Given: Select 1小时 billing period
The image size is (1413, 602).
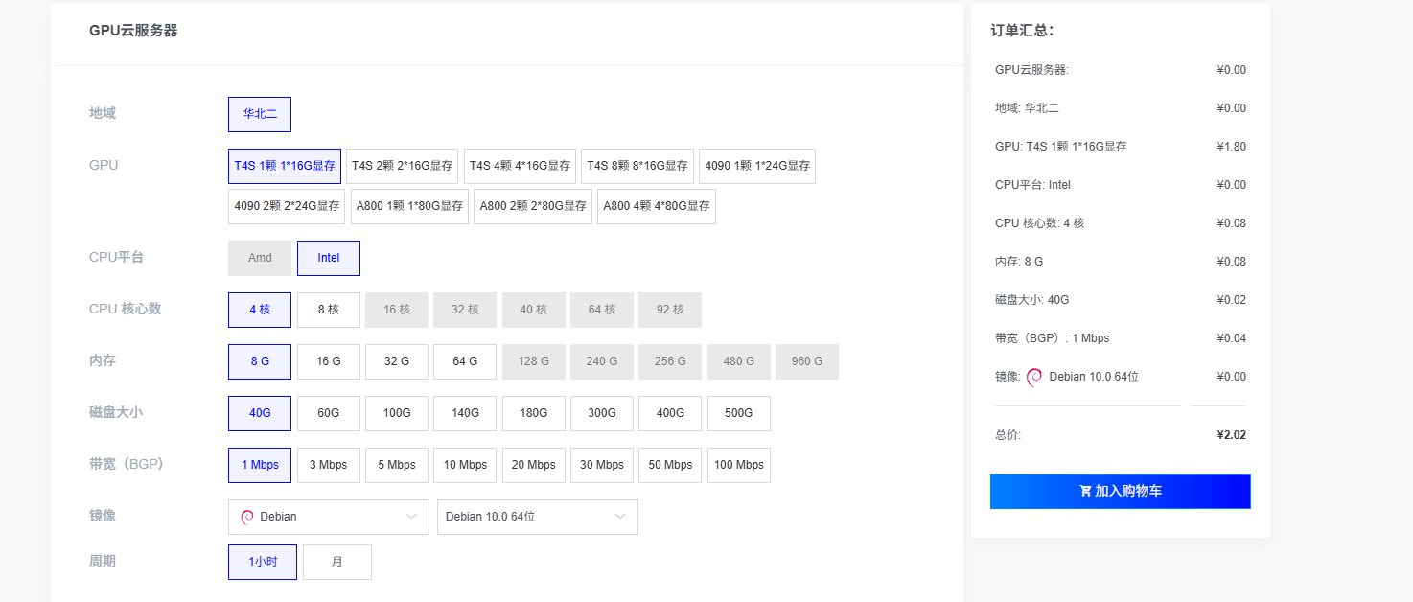Looking at the screenshot, I should pyautogui.click(x=263, y=562).
